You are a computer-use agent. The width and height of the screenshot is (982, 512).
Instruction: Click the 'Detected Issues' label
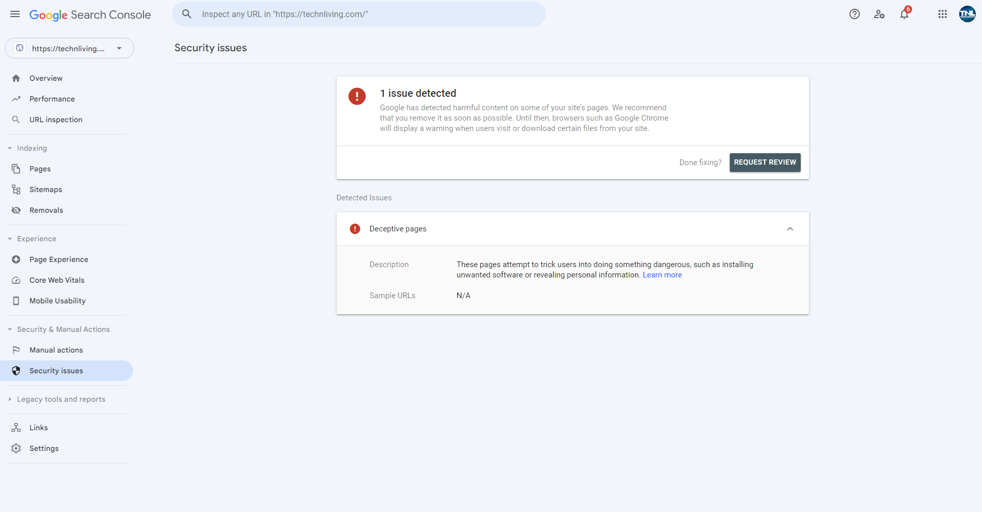(x=364, y=198)
